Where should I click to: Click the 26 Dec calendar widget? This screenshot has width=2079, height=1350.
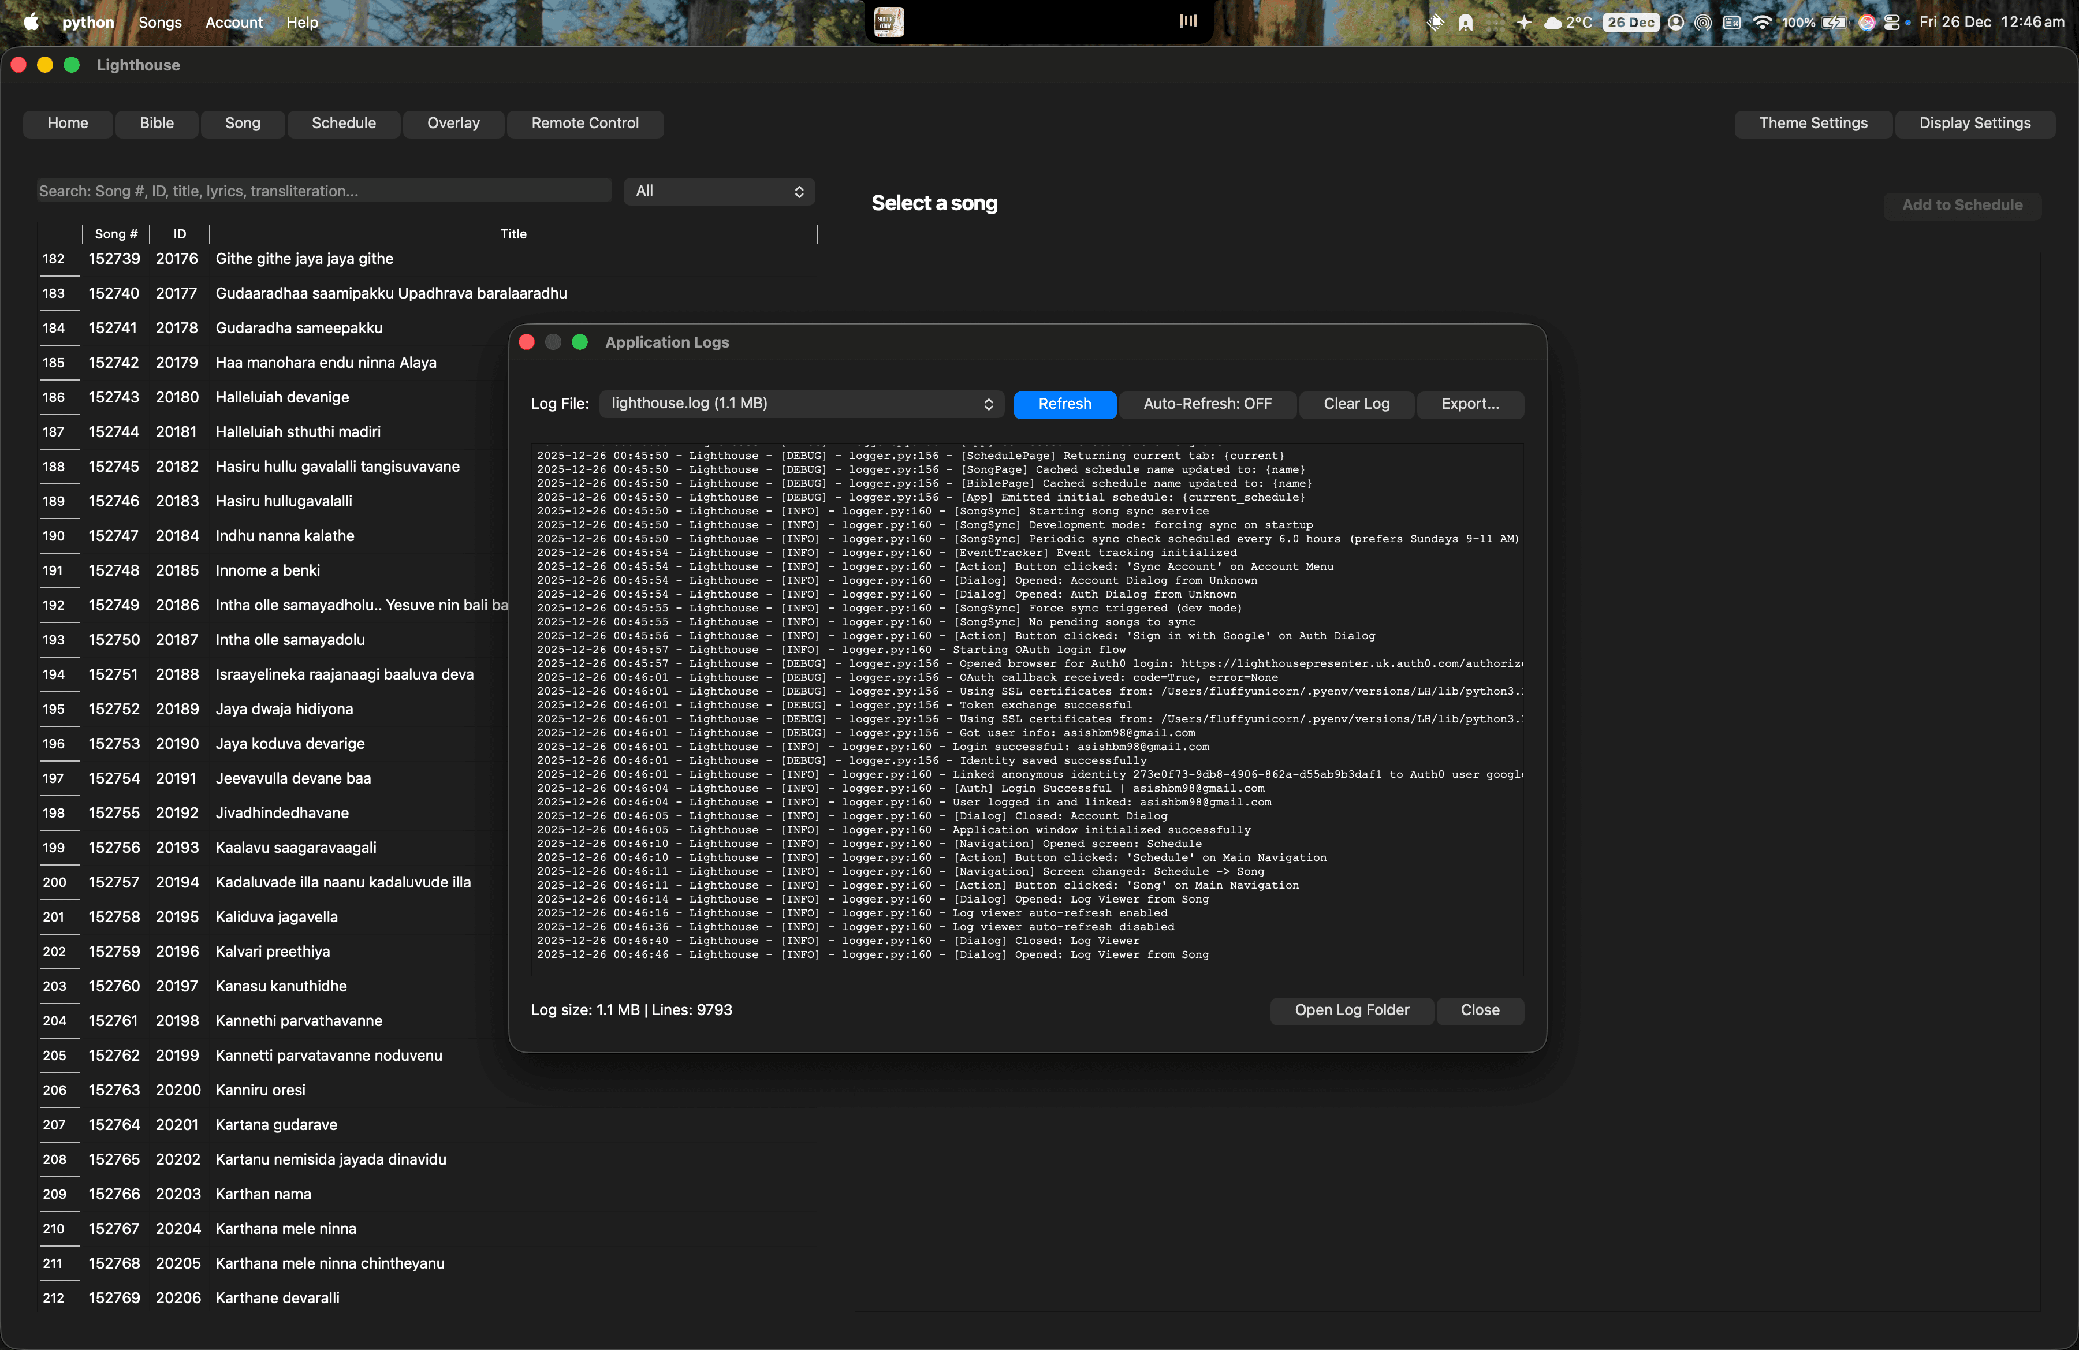[x=1630, y=22]
